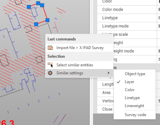Screen dimensions: 160x125
Task: Enable the Linetype similarity option
Action: coord(132,98)
